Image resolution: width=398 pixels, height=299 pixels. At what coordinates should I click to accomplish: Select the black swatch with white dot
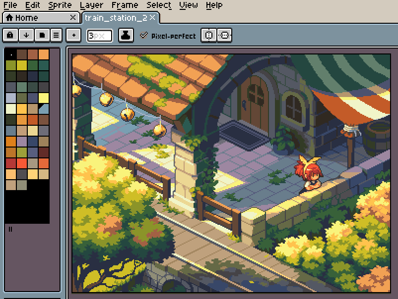(11, 54)
